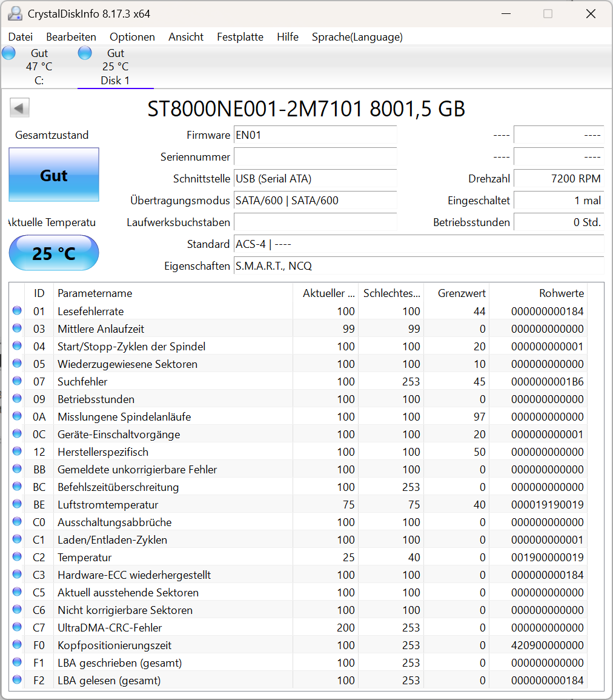Click the Aktueller column header
The width and height of the screenshot is (613, 700).
pyautogui.click(x=326, y=293)
